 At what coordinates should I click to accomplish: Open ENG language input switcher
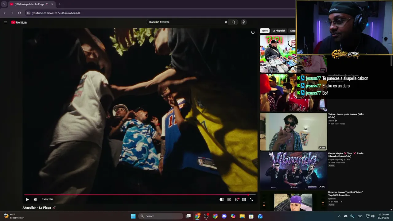pos(360,216)
